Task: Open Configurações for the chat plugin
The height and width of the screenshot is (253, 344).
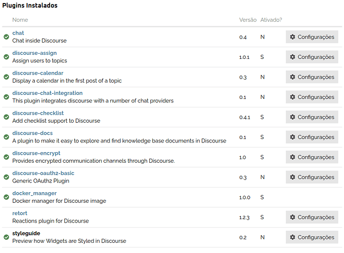Action: coord(312,37)
